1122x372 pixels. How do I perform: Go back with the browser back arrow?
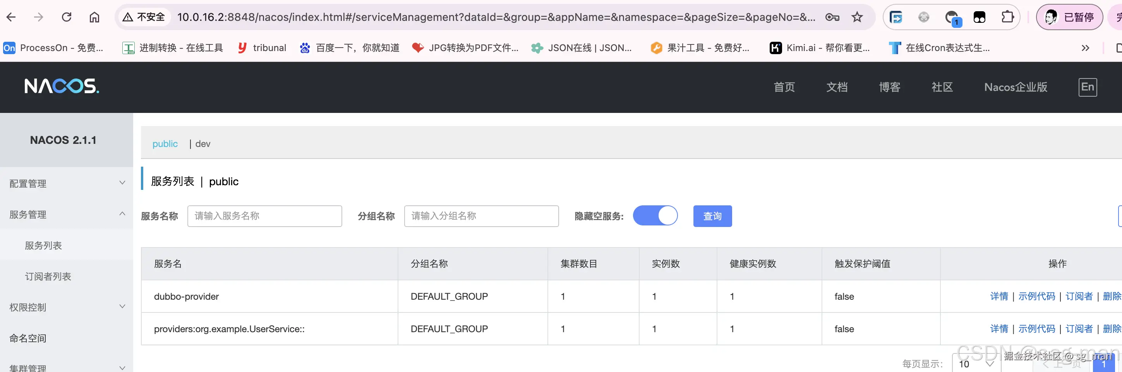pyautogui.click(x=11, y=17)
